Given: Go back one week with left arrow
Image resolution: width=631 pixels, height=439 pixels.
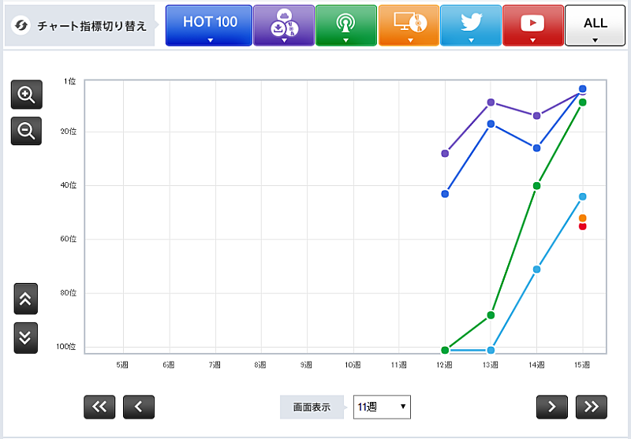Looking at the screenshot, I should (x=139, y=407).
